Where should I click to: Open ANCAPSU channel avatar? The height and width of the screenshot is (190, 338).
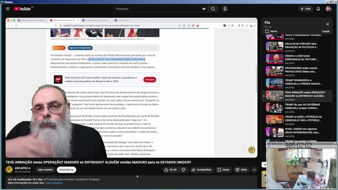[9, 169]
